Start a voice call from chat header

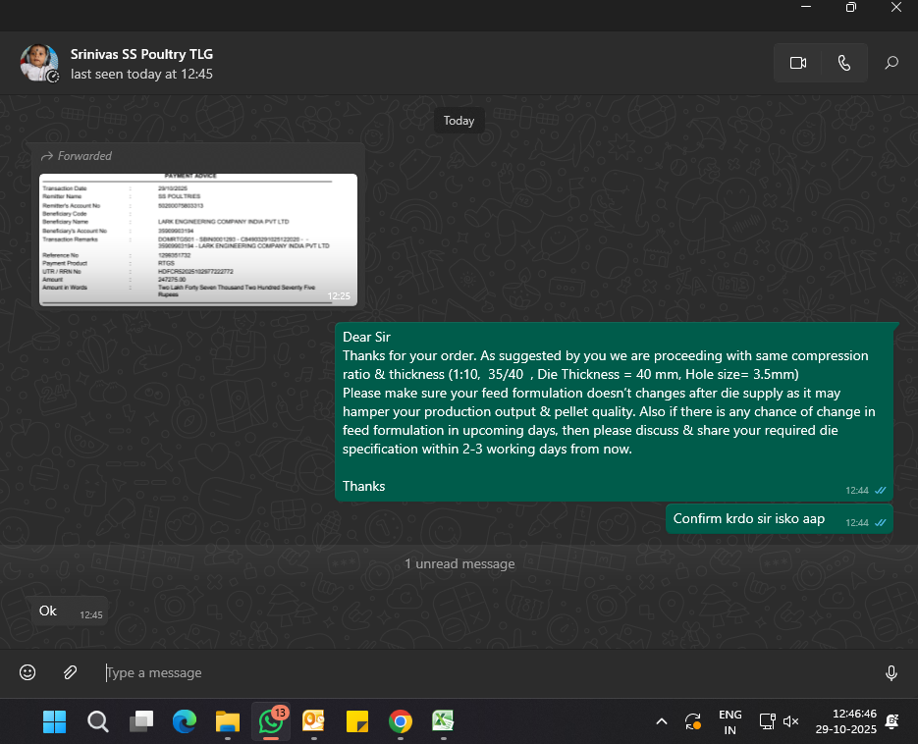pyautogui.click(x=843, y=63)
